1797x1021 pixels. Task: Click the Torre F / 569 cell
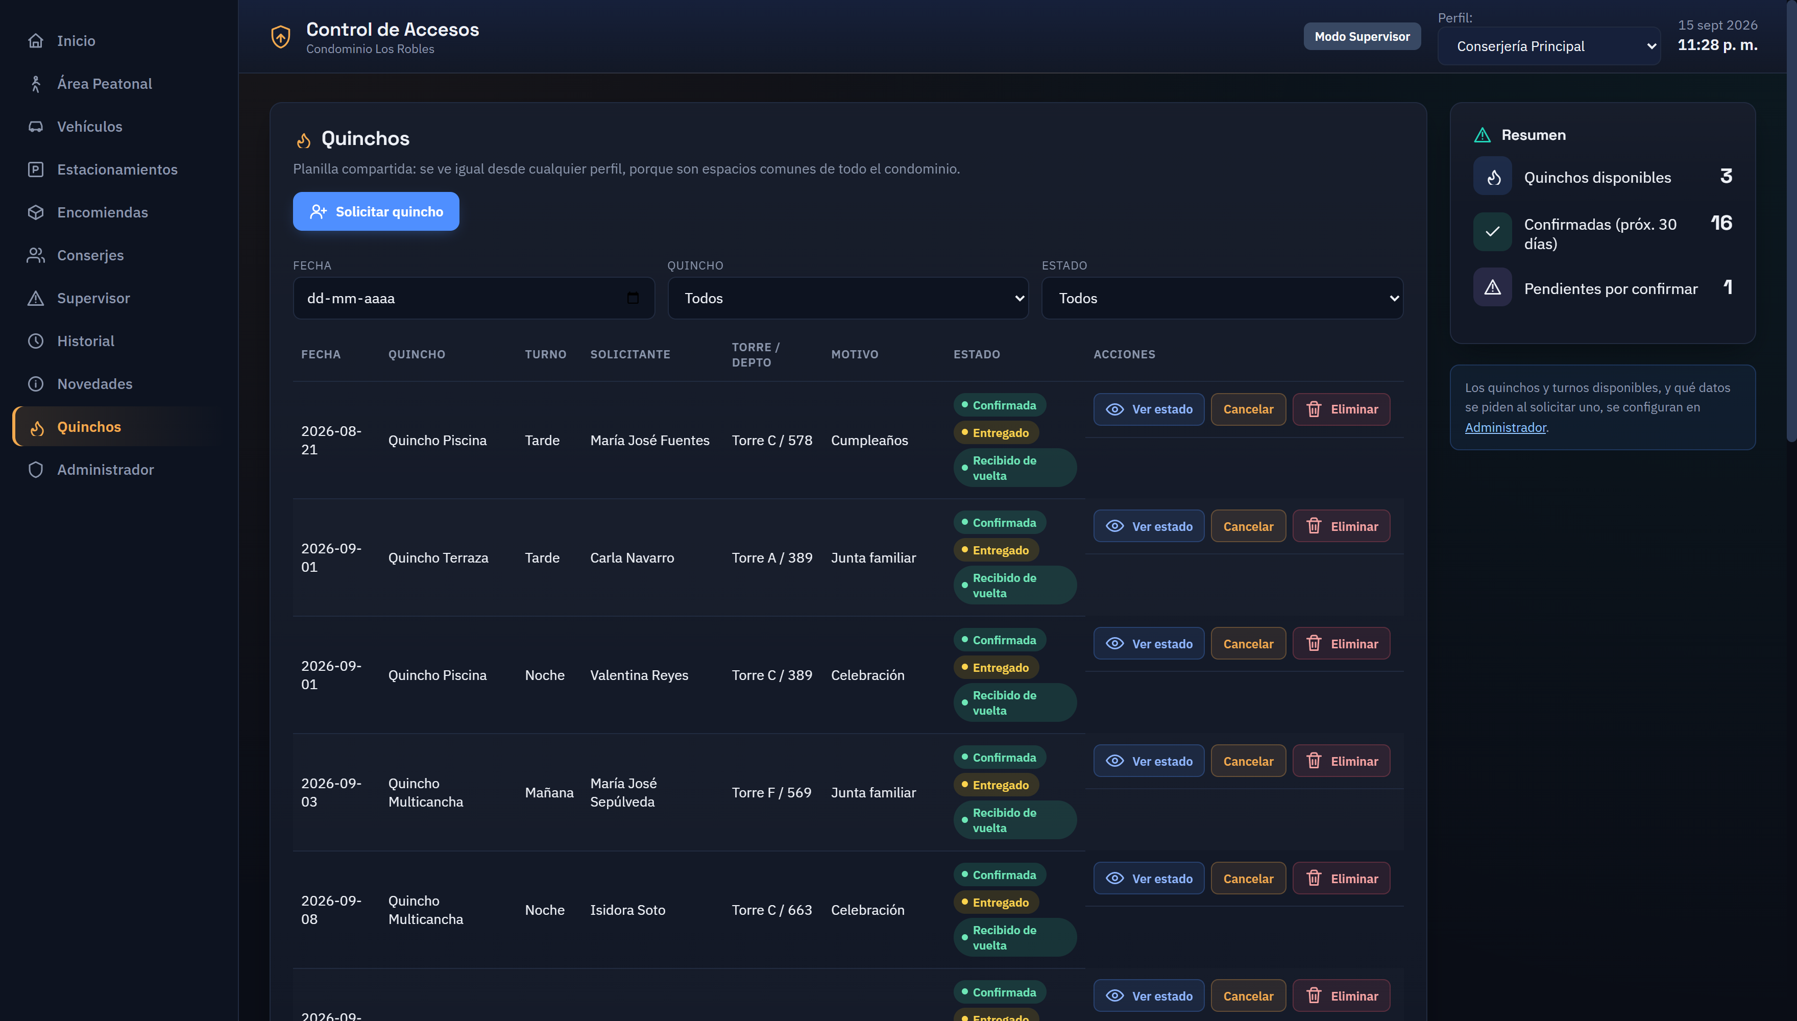click(771, 792)
